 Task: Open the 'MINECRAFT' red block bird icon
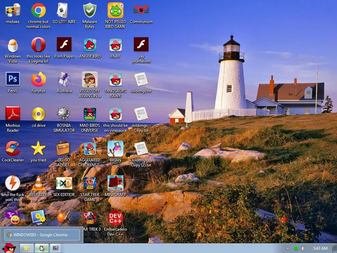click(x=116, y=183)
